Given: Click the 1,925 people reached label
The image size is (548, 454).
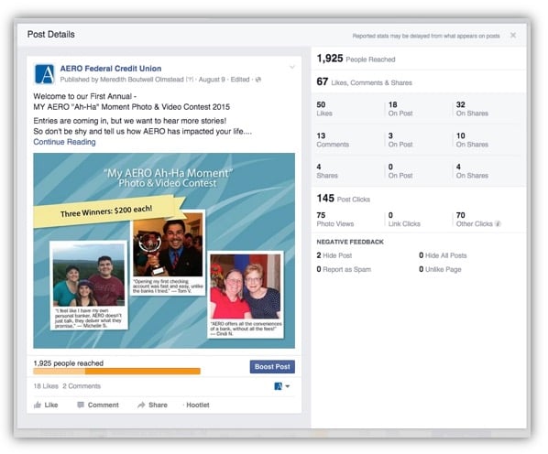Looking at the screenshot, I should [x=69, y=363].
